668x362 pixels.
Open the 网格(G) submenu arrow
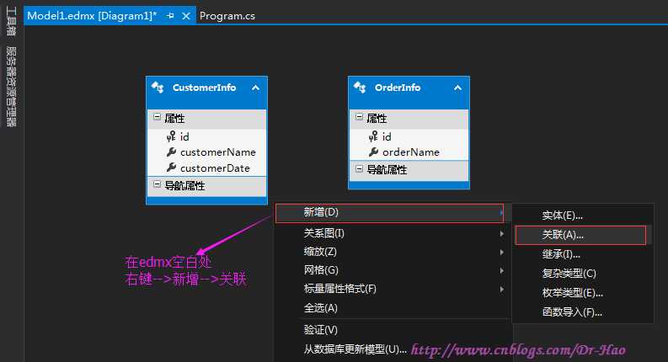[501, 270]
